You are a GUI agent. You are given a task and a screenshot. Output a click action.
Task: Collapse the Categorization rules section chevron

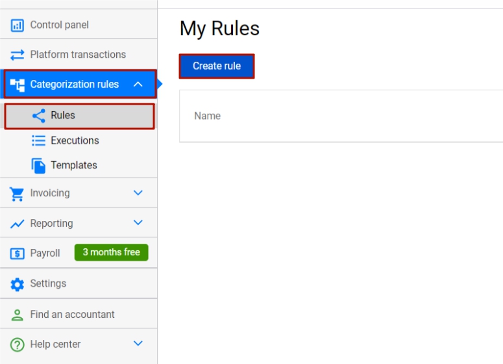tap(138, 84)
